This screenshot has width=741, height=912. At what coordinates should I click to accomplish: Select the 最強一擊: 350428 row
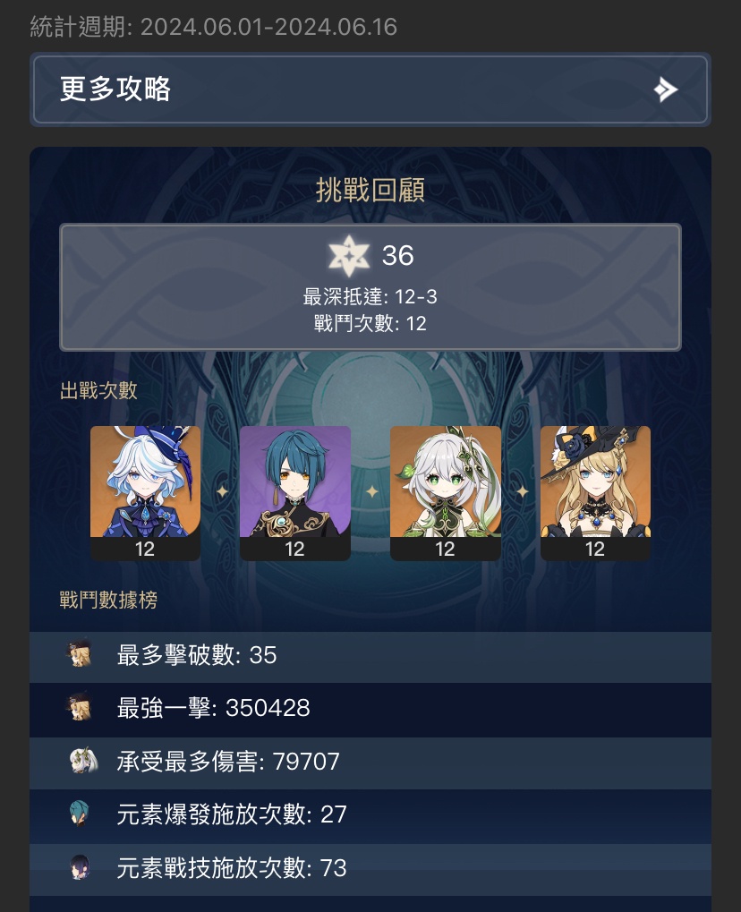pyautogui.click(x=370, y=710)
